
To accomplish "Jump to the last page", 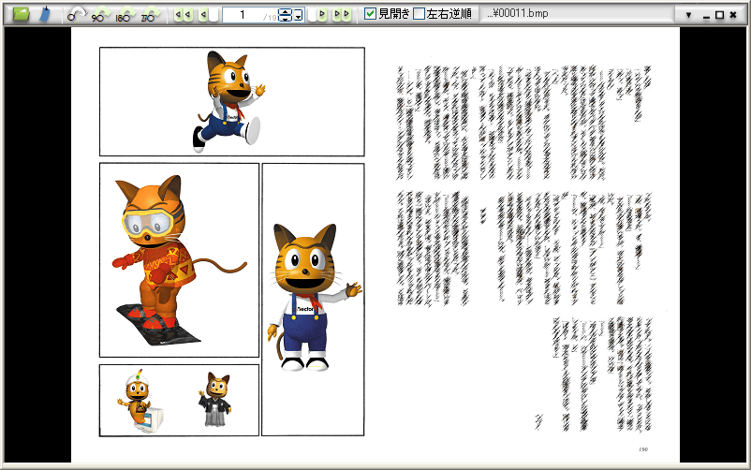I will click(x=342, y=14).
